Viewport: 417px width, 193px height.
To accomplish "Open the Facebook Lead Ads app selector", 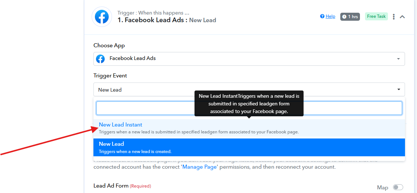I will (249, 59).
